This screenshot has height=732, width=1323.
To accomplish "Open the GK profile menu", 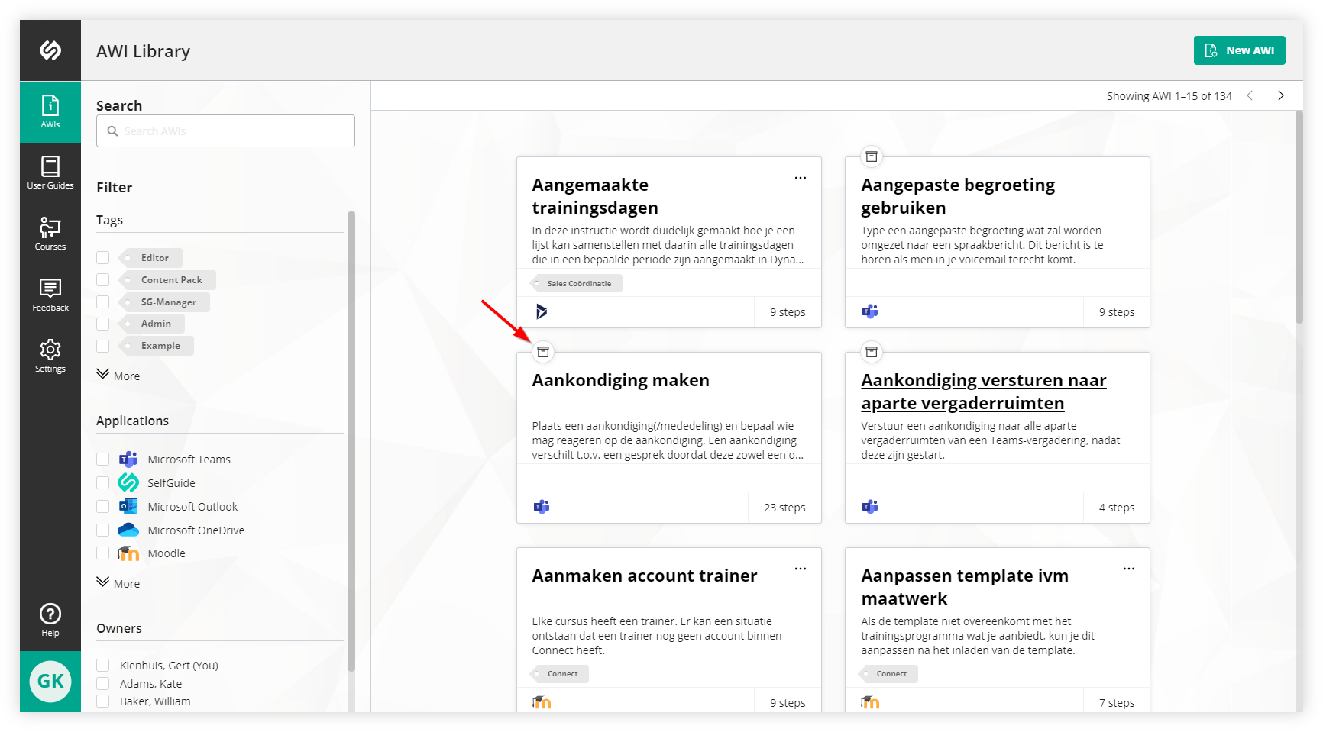I will point(50,681).
